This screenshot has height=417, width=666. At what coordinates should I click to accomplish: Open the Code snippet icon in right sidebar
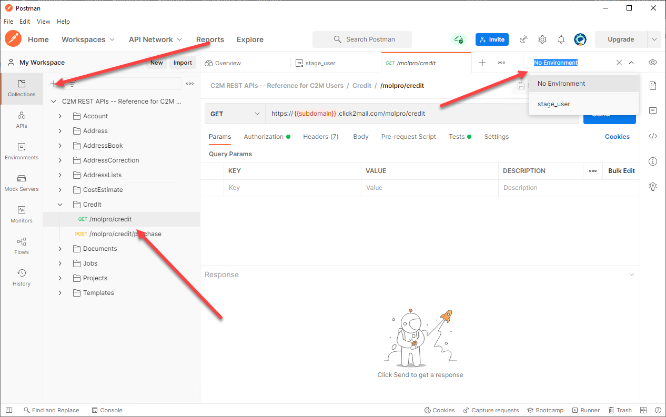coord(653,136)
